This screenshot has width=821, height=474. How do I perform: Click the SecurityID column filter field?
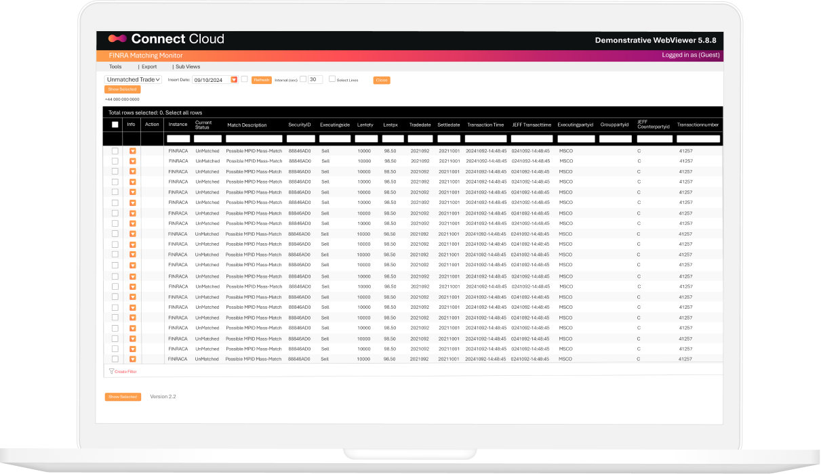301,139
